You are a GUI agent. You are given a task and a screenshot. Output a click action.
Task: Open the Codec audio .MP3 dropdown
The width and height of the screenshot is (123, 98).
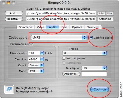coord(59,37)
